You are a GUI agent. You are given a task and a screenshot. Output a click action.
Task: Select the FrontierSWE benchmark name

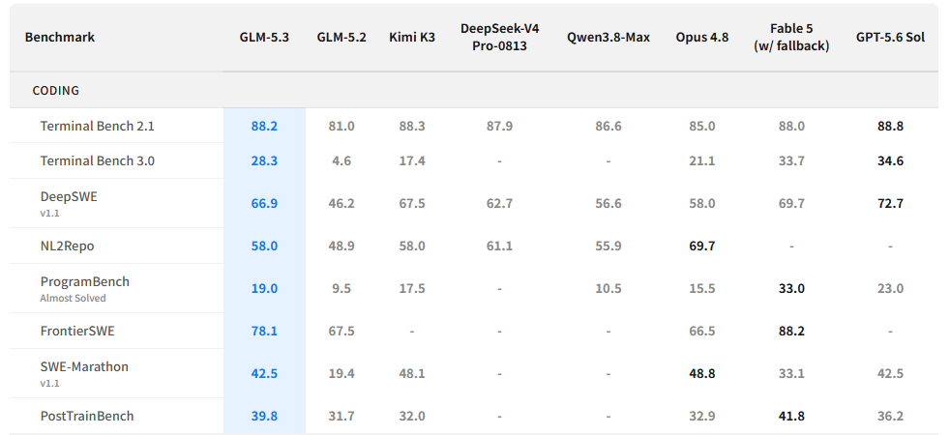77,331
